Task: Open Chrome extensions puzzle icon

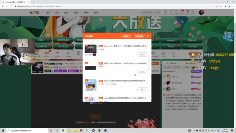Action: [x=225, y=6]
